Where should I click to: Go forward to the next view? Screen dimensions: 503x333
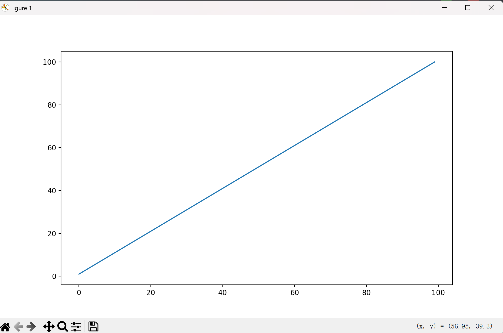point(31,326)
